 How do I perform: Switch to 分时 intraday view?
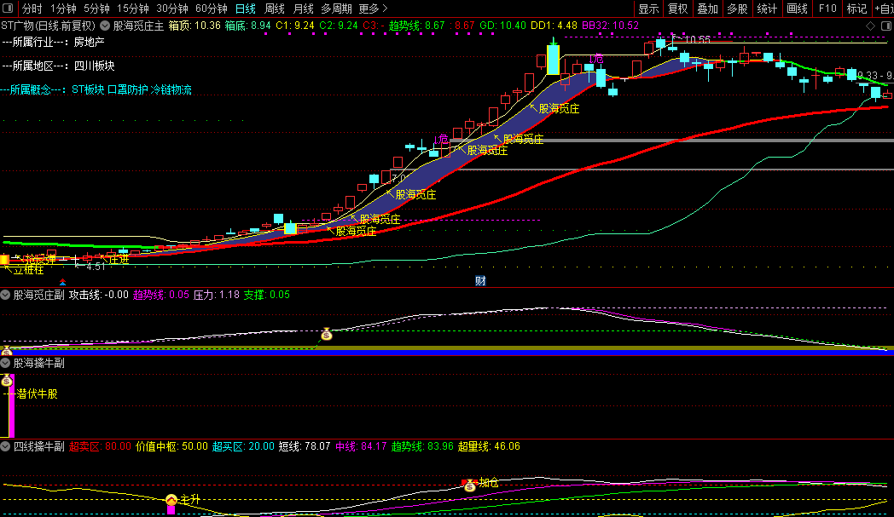[32, 9]
